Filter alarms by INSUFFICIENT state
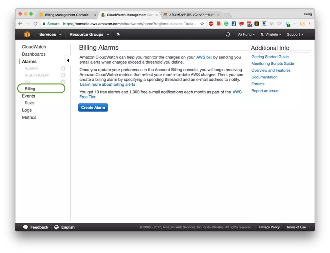 pos(37,75)
